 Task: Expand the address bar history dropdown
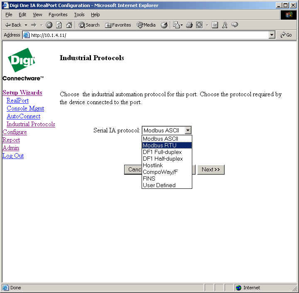click(x=272, y=35)
